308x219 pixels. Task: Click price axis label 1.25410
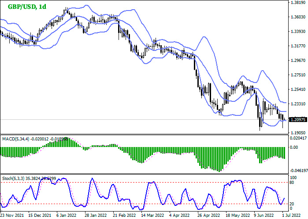point(298,90)
